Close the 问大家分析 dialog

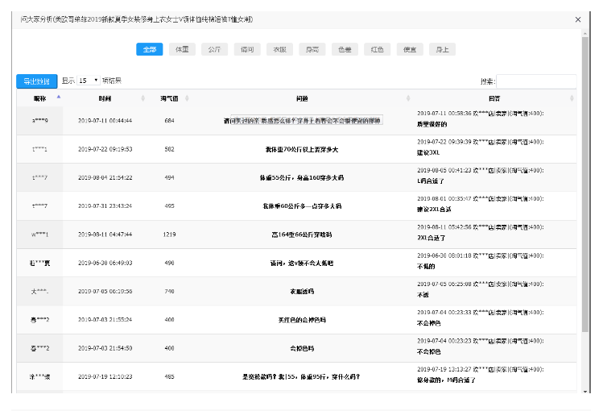point(578,19)
